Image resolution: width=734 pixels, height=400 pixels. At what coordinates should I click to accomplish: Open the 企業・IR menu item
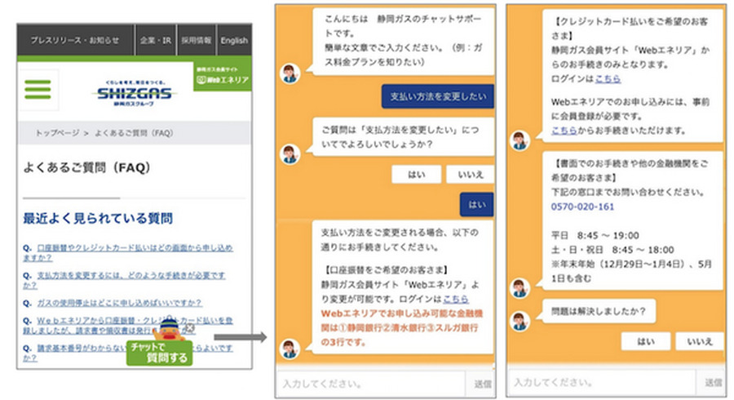pos(155,40)
